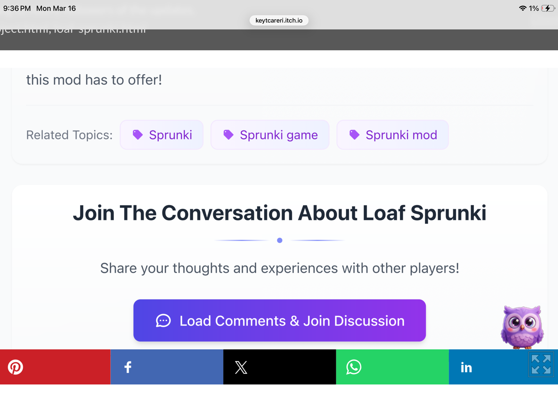
Task: Load Comments & Join Discussion
Action: 280,320
